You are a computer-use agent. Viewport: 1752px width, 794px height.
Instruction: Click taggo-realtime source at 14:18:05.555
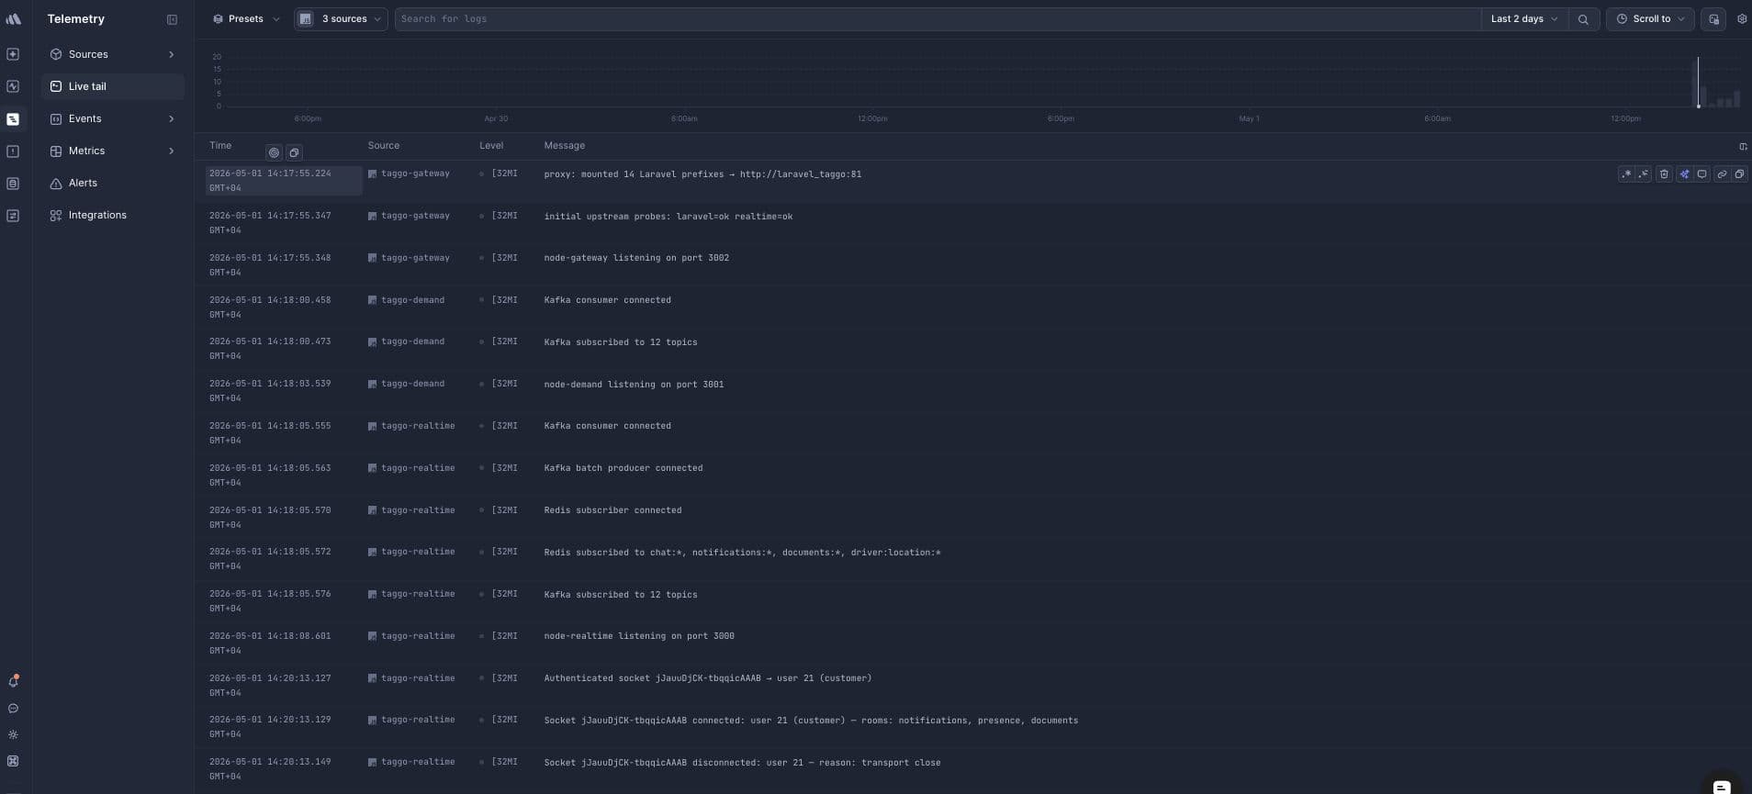pyautogui.click(x=418, y=426)
